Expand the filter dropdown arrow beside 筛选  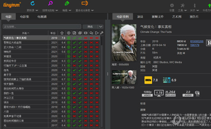pyautogui.click(x=101, y=27)
